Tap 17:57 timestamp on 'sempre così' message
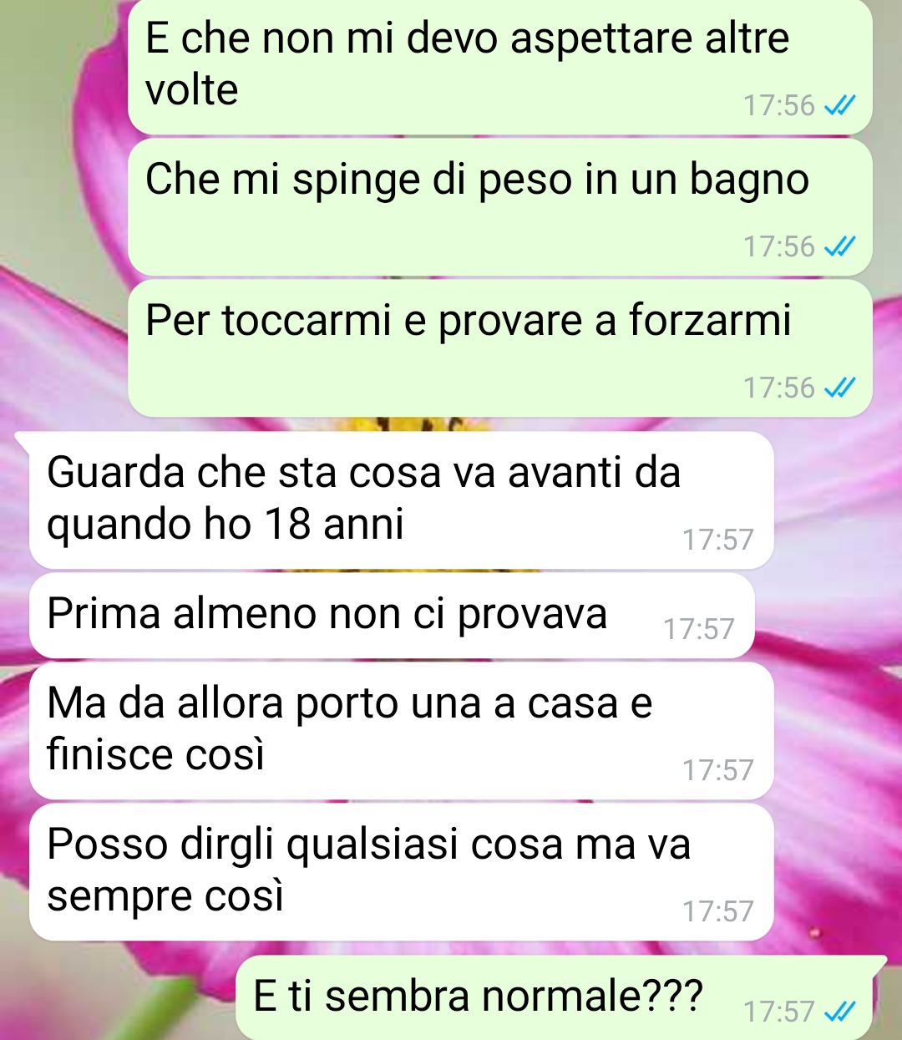Viewport: 902px width, 1040px height. pos(718,911)
